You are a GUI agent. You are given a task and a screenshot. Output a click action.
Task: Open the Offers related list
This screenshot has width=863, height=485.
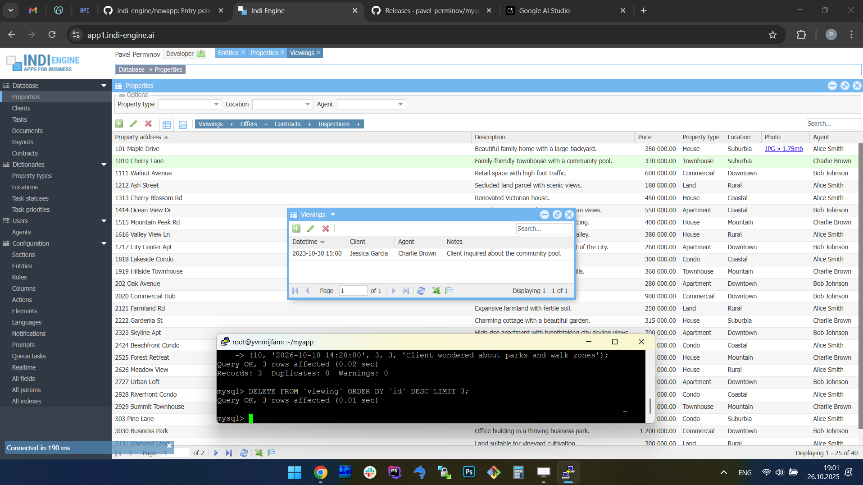[x=249, y=124]
